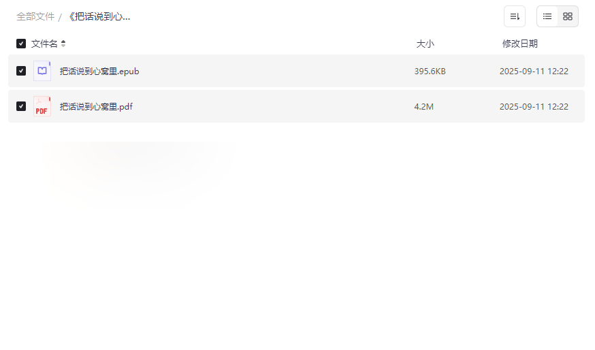Toggle the select-all files checkbox
595x350 pixels.
[x=21, y=44]
